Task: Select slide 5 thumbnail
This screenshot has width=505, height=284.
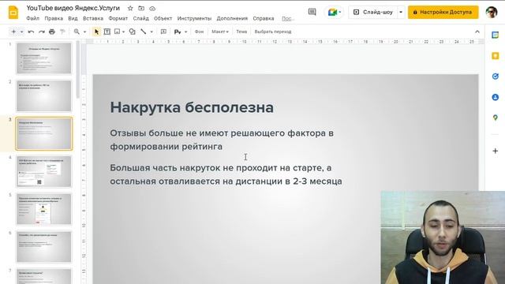Action: point(44,209)
